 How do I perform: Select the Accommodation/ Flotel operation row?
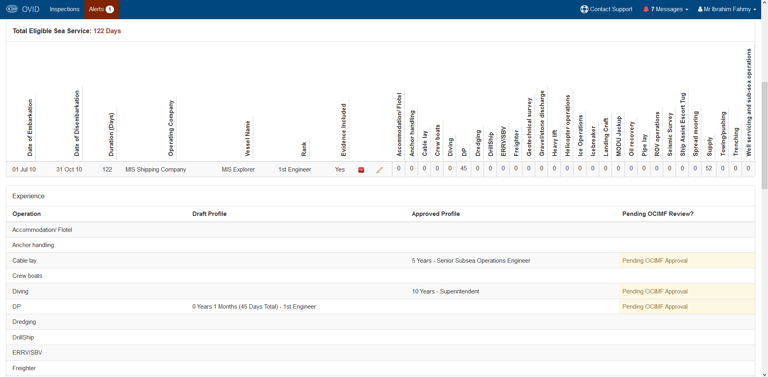[x=380, y=230]
